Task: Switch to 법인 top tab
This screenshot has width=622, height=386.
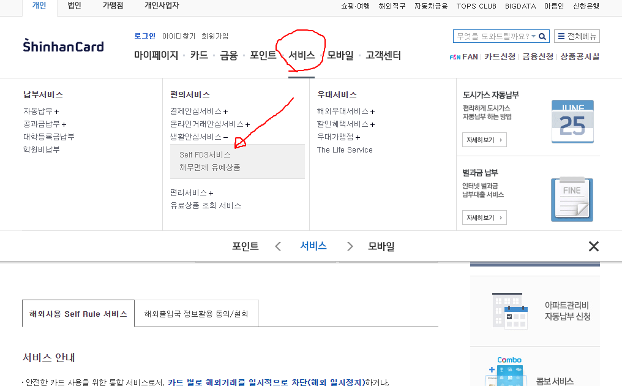Action: click(x=74, y=6)
